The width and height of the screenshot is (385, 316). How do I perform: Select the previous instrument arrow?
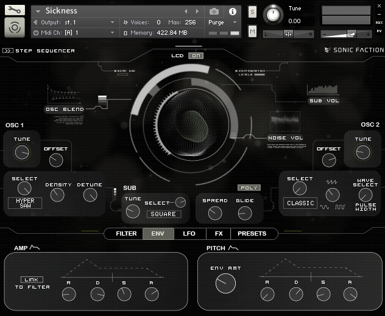[186, 12]
